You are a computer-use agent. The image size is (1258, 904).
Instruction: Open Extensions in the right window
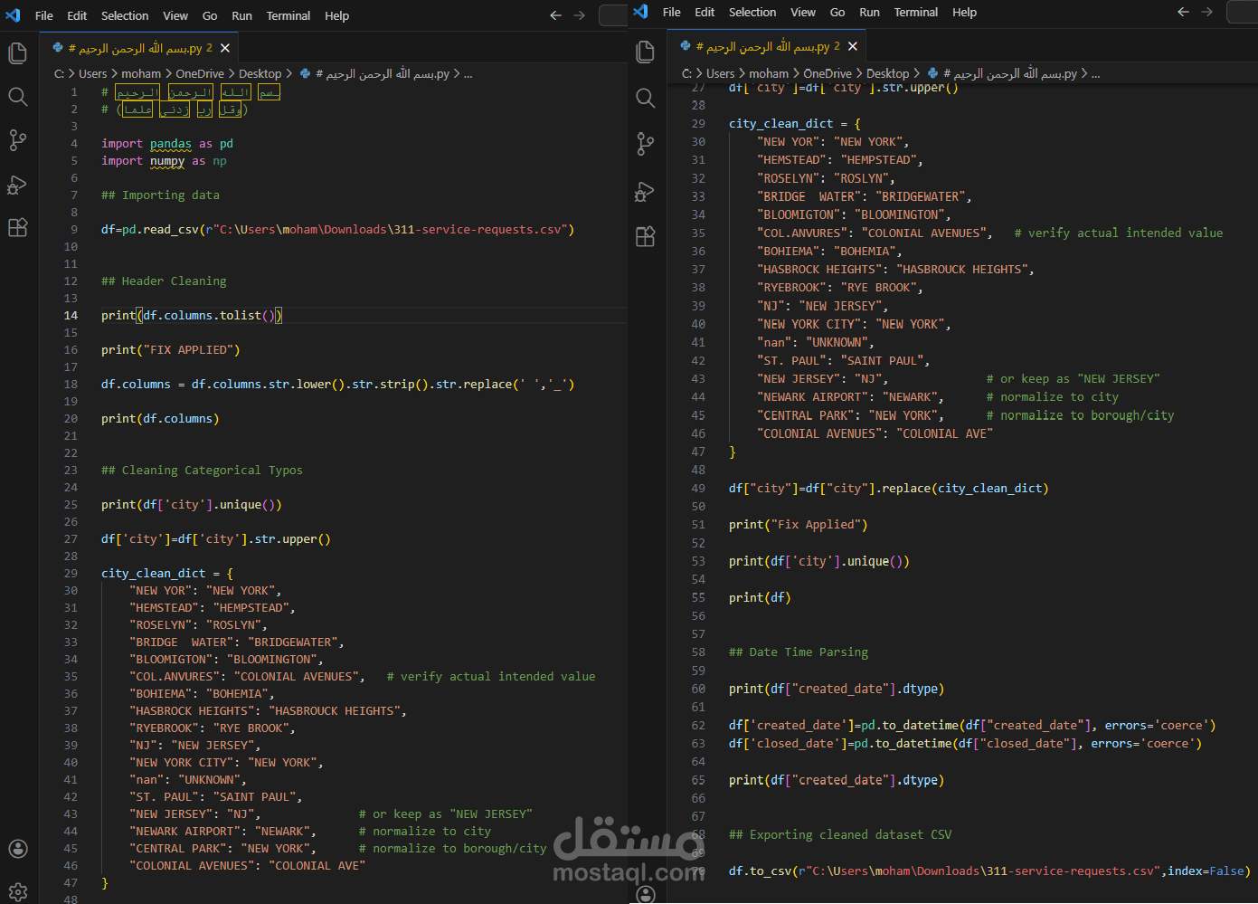point(645,235)
